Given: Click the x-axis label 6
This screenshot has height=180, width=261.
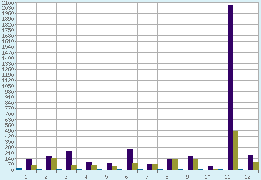Looking at the screenshot, I should pyautogui.click(x=126, y=177).
